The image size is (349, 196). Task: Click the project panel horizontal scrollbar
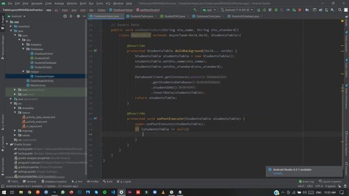(x=35, y=177)
